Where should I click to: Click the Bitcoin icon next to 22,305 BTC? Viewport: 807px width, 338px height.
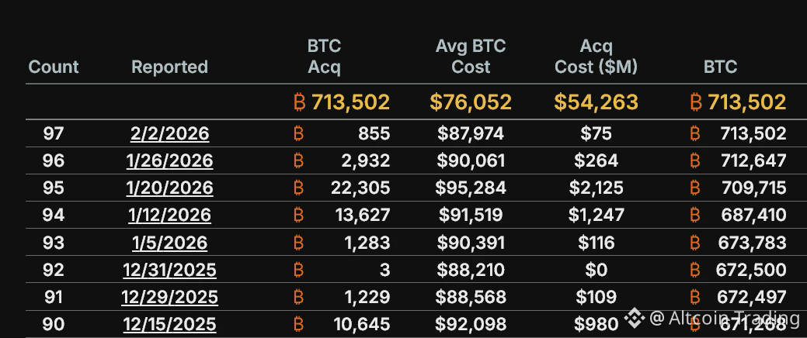pos(299,188)
